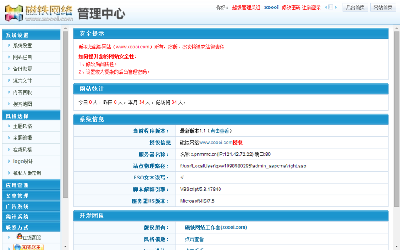
Task: Click the 网站统计 panel header
Action: coord(231,89)
